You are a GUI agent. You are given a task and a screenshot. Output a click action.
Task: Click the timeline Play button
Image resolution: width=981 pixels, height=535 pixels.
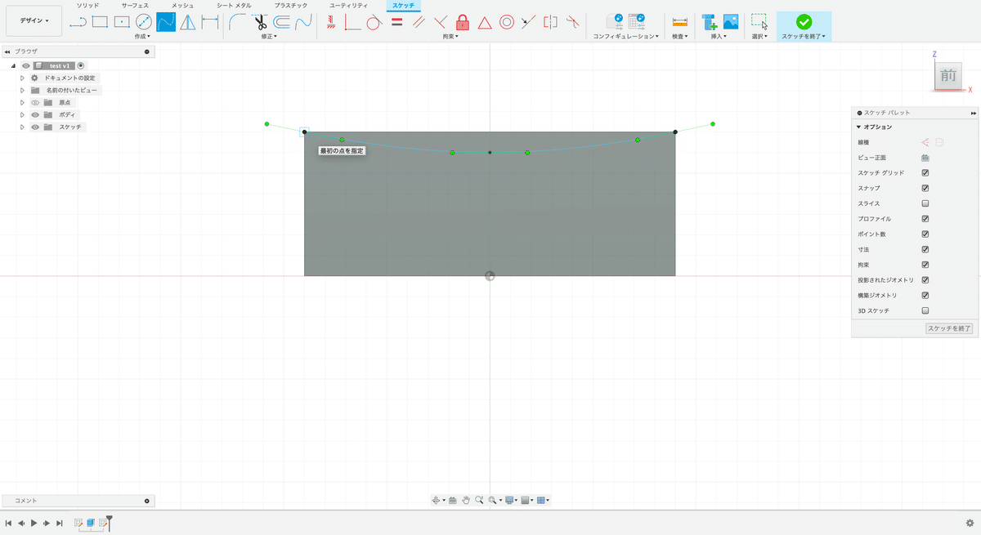pyautogui.click(x=34, y=523)
